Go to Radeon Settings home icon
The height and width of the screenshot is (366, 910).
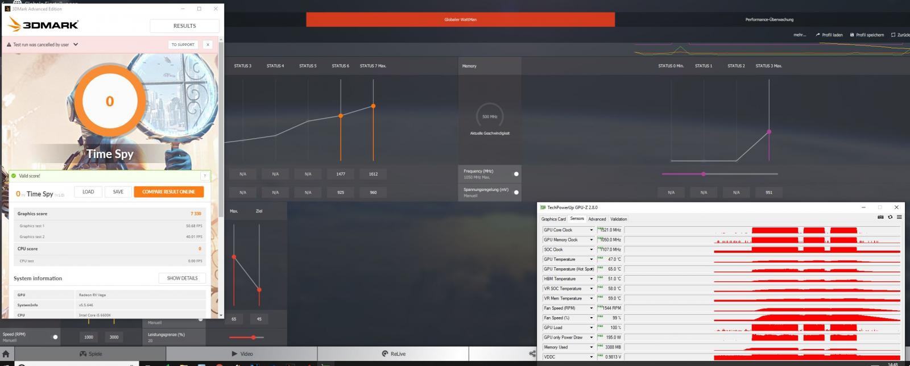coord(6,353)
